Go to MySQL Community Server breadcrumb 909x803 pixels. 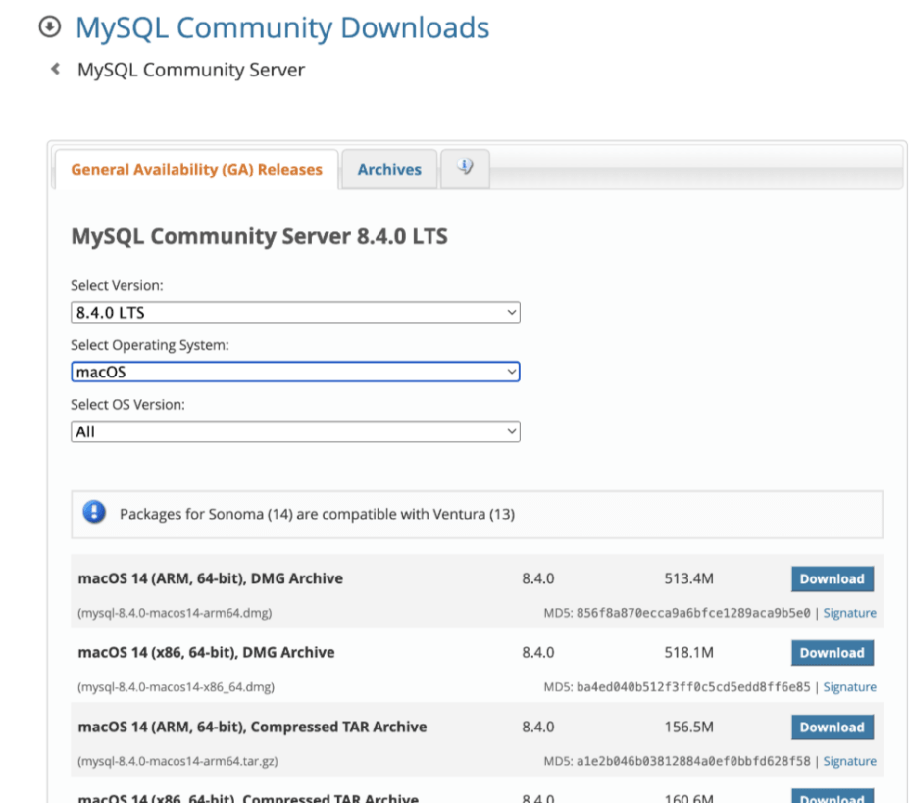(191, 71)
